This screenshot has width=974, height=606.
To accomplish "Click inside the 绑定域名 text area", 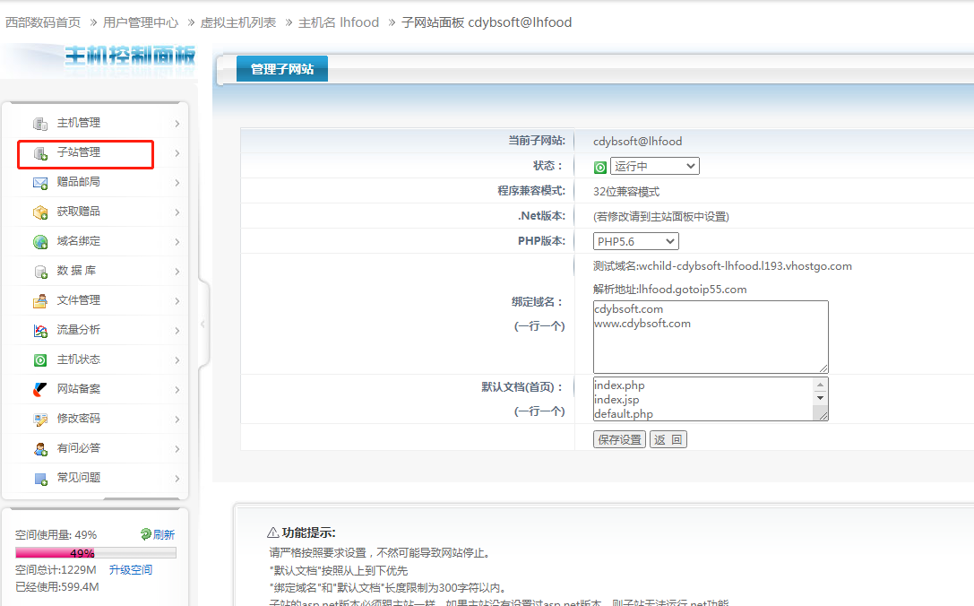I will tap(710, 345).
